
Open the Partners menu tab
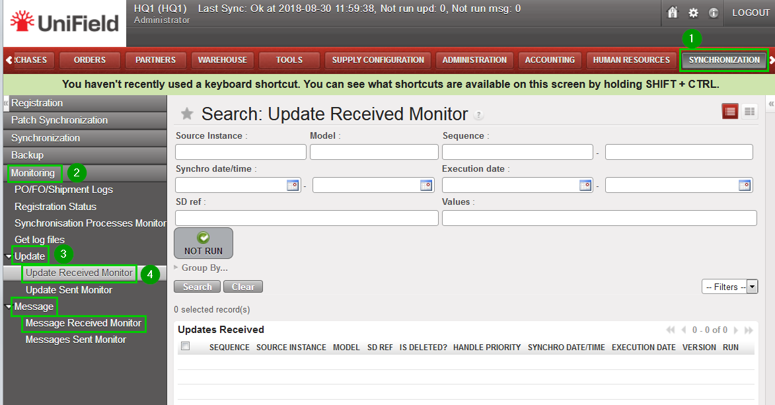pyautogui.click(x=156, y=60)
